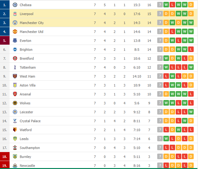Open the Brighton team page
This screenshot has width=198, height=169.
pos(26,50)
